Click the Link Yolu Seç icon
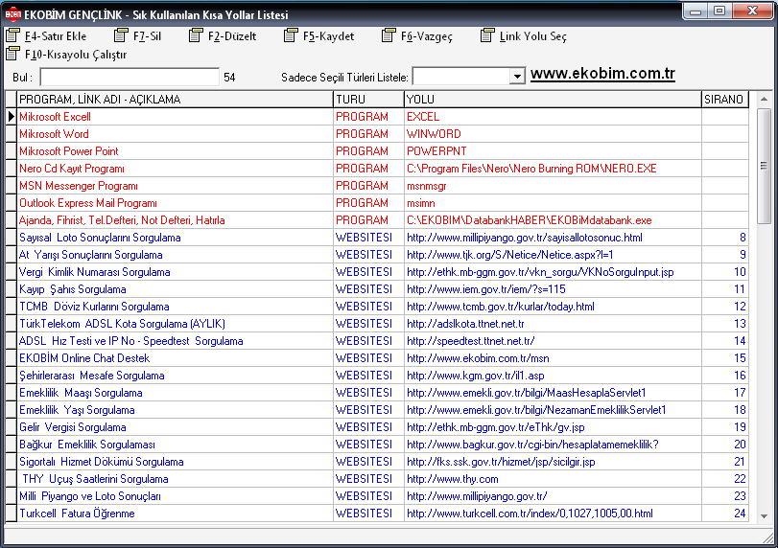This screenshot has height=548, width=778. [487, 35]
